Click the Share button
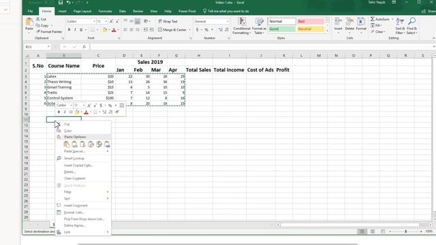 429,11
